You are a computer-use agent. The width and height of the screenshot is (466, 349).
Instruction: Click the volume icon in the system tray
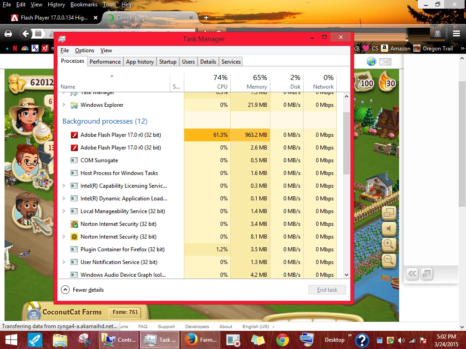pos(401,340)
